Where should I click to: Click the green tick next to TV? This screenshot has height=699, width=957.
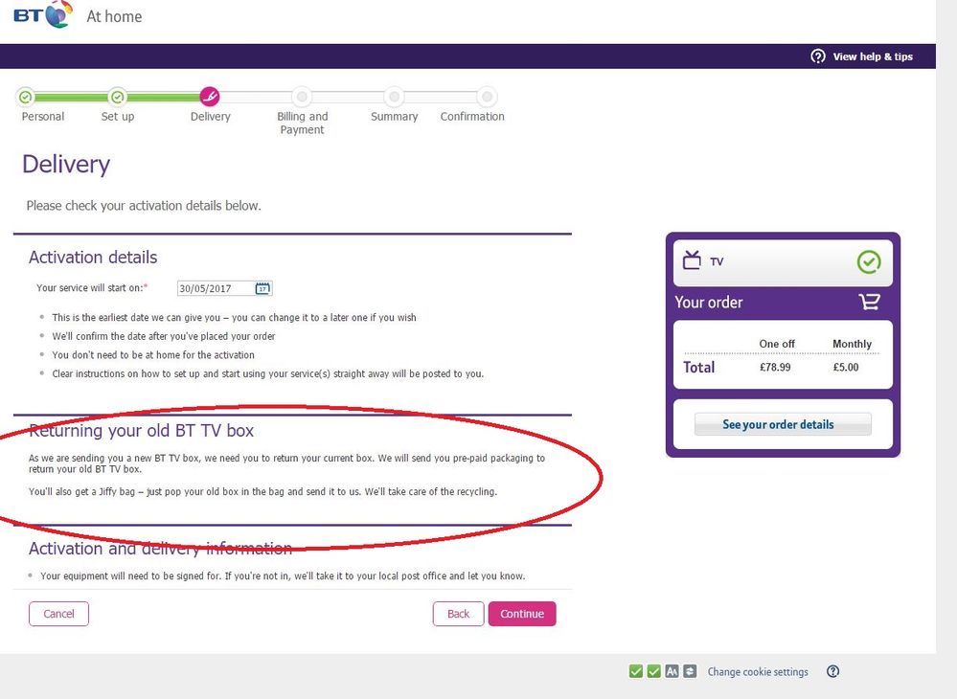pyautogui.click(x=869, y=262)
